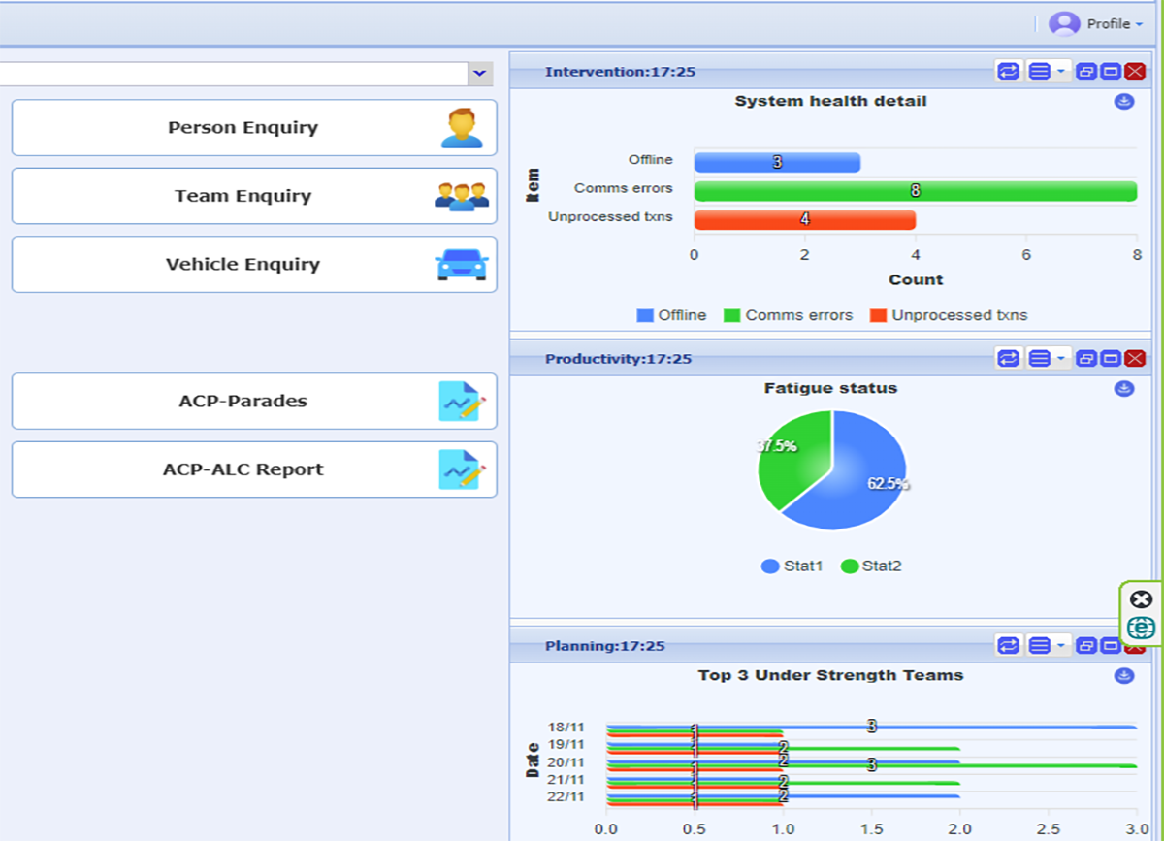Open the Profile dropdown menu
This screenshot has height=841, width=1164.
(1096, 24)
